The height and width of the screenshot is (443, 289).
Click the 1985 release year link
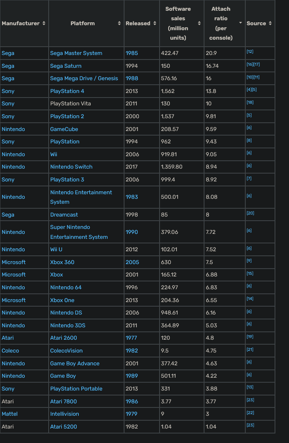coord(132,53)
